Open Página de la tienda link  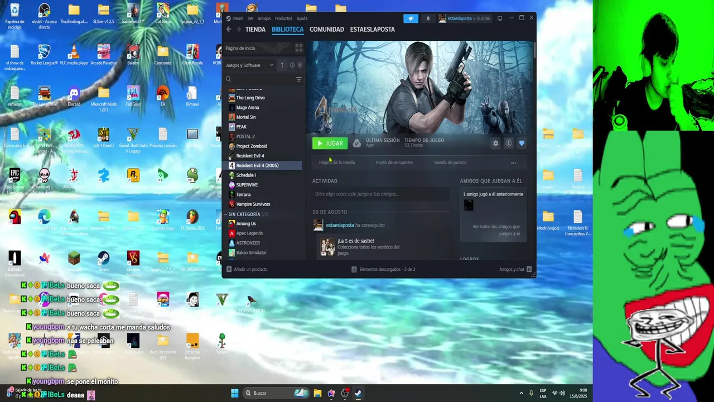click(337, 162)
